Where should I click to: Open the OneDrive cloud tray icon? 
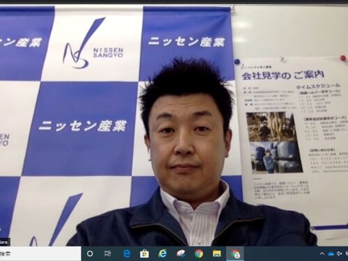pos(331,254)
